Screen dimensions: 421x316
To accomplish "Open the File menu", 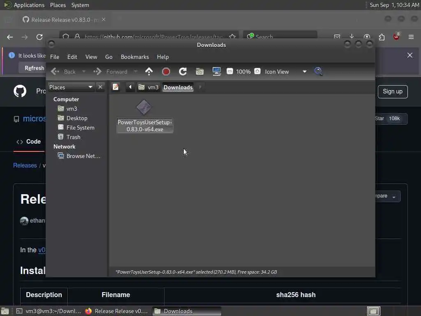I will tap(55, 57).
